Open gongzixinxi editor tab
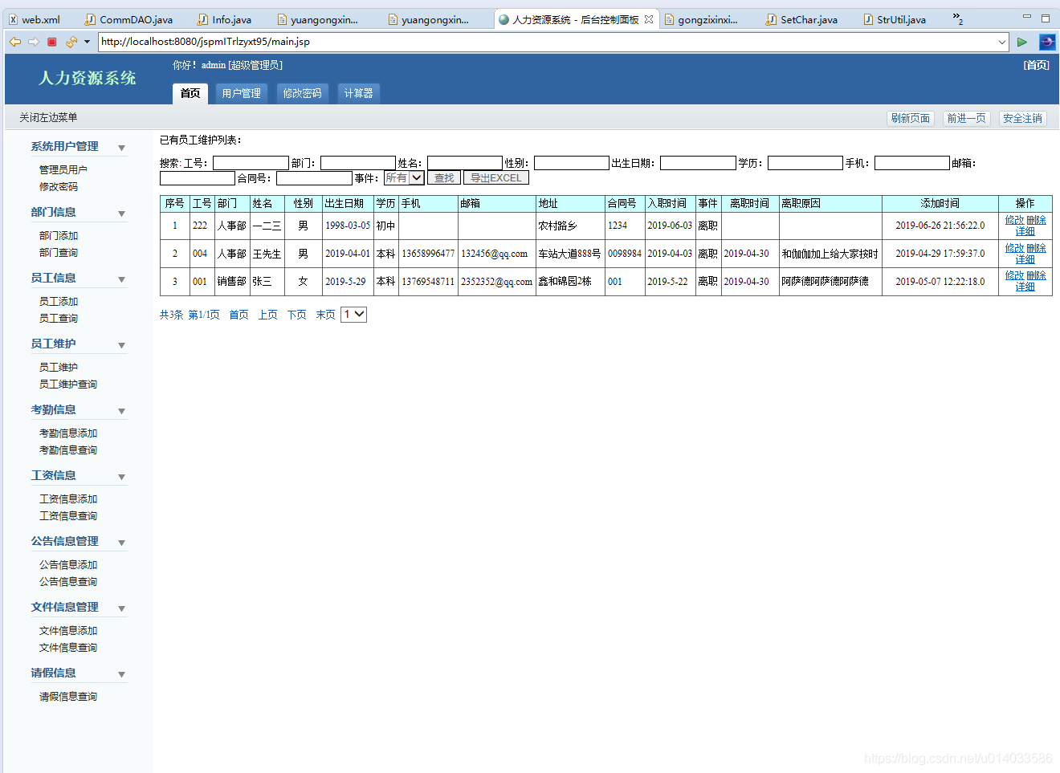Screen dimensions: 1060x773 [700, 19]
